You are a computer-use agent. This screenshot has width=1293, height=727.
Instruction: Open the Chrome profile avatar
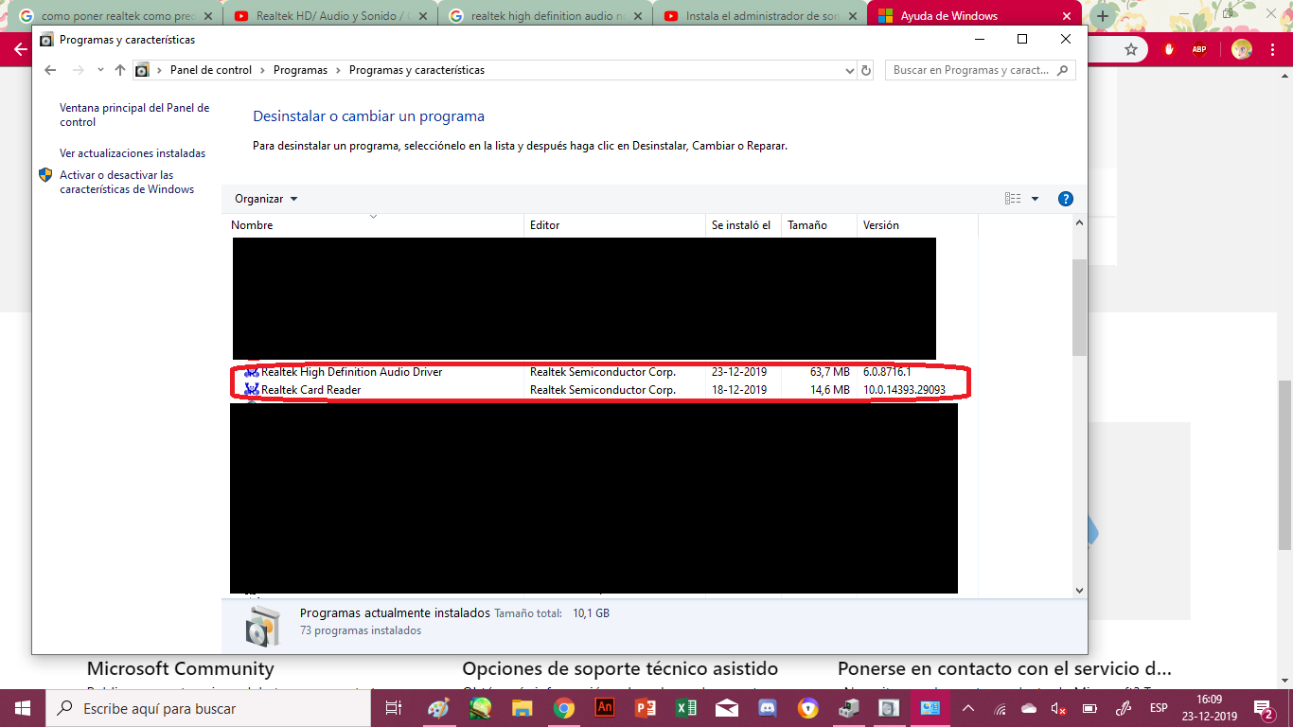click(1242, 49)
